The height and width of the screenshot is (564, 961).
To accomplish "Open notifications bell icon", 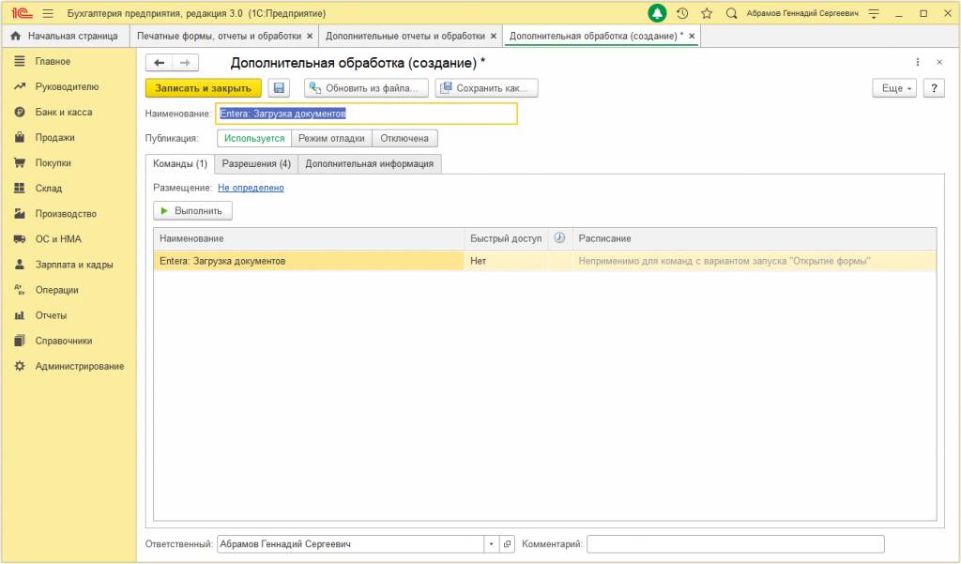I will (x=657, y=13).
